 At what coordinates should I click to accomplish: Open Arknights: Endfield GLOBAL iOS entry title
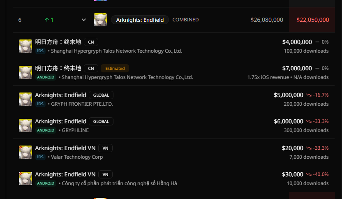click(x=61, y=95)
